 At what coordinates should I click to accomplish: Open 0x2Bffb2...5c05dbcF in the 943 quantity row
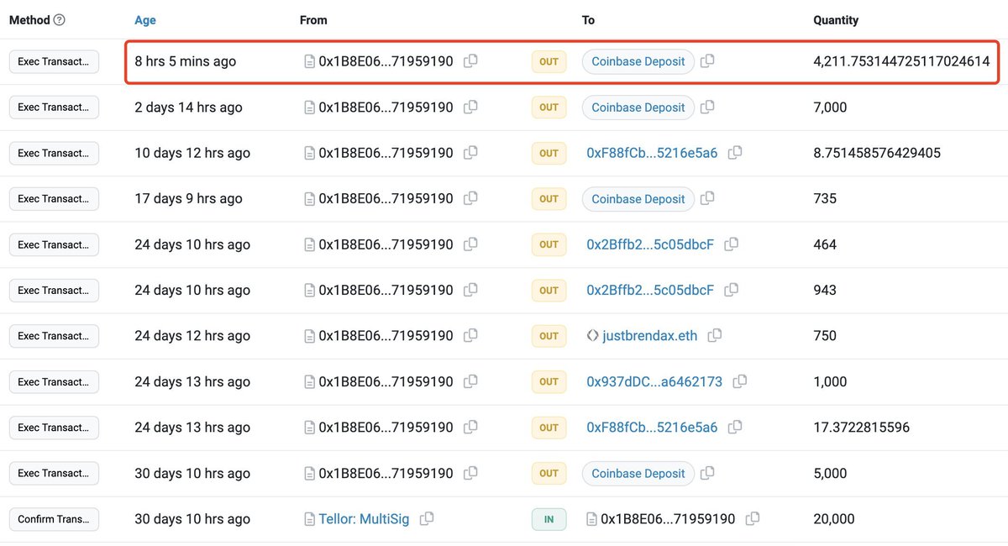(x=650, y=291)
